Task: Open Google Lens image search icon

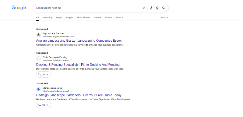Action: 158,8
